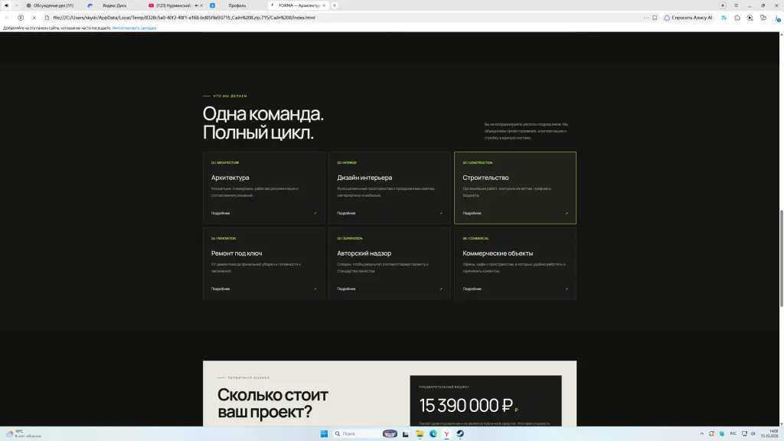Open the browser hamburger menu
This screenshot has height=441, width=784.
(x=736, y=5)
